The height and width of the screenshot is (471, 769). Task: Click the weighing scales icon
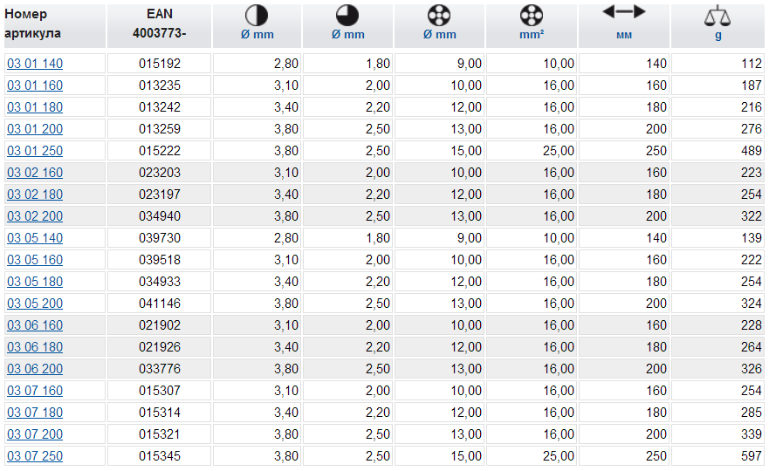coord(717,15)
